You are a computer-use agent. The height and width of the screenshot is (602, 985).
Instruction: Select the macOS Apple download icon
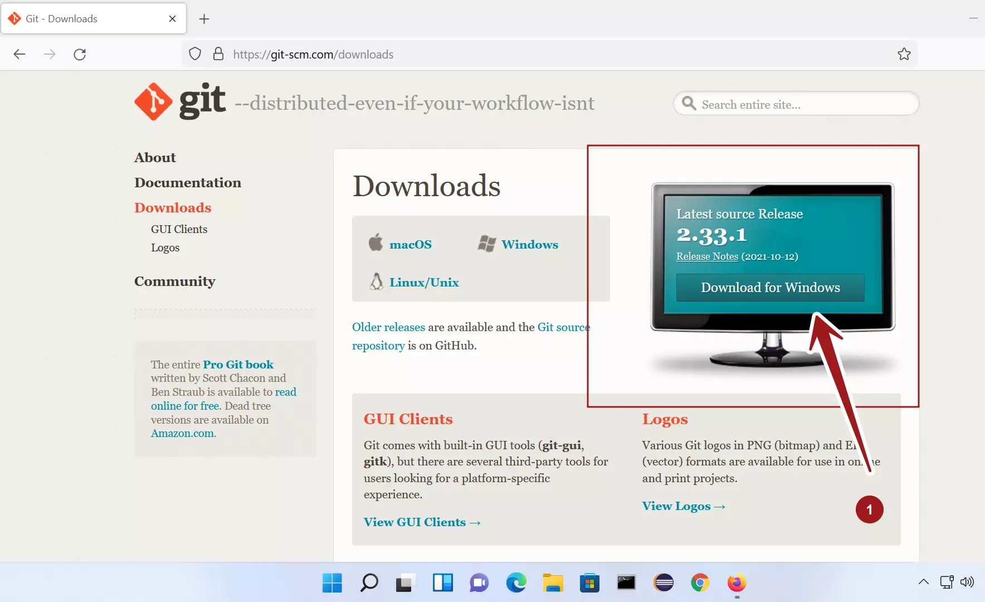(x=376, y=242)
